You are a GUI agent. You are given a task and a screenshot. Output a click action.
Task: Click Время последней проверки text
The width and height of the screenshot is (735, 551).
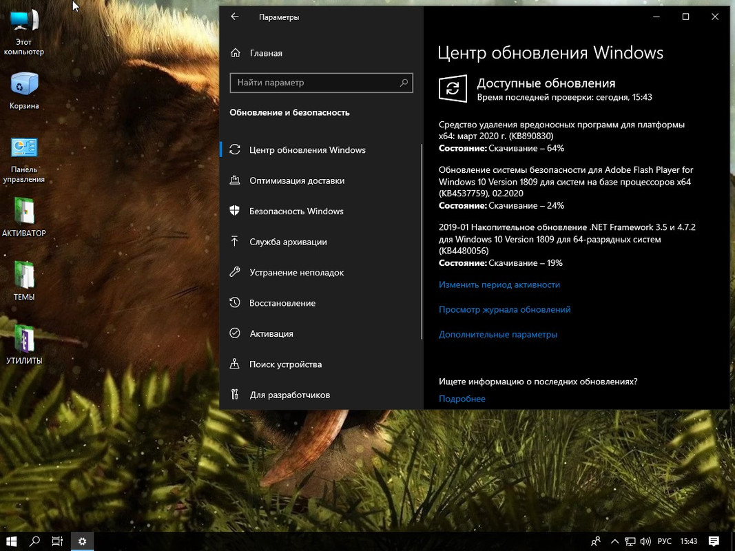pos(564,97)
